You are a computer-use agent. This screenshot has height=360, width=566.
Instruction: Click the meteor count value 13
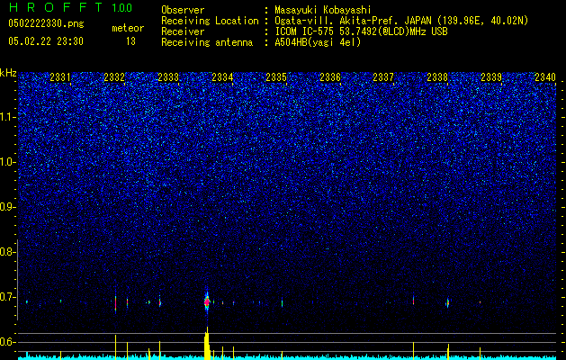coord(130,41)
